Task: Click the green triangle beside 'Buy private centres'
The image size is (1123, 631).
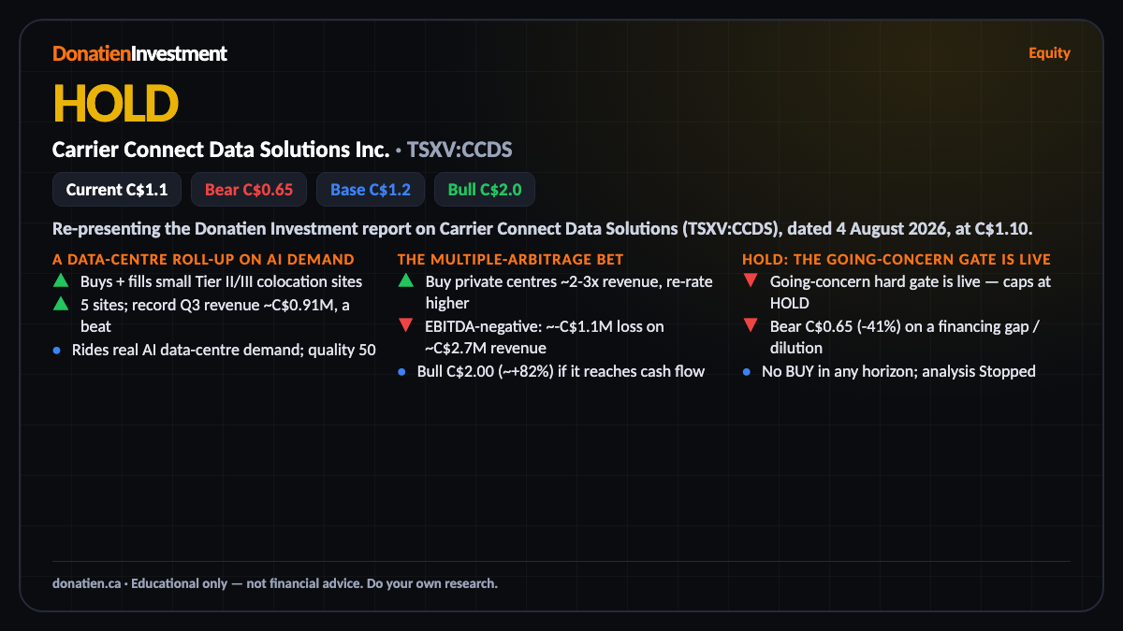Action: pos(405,280)
